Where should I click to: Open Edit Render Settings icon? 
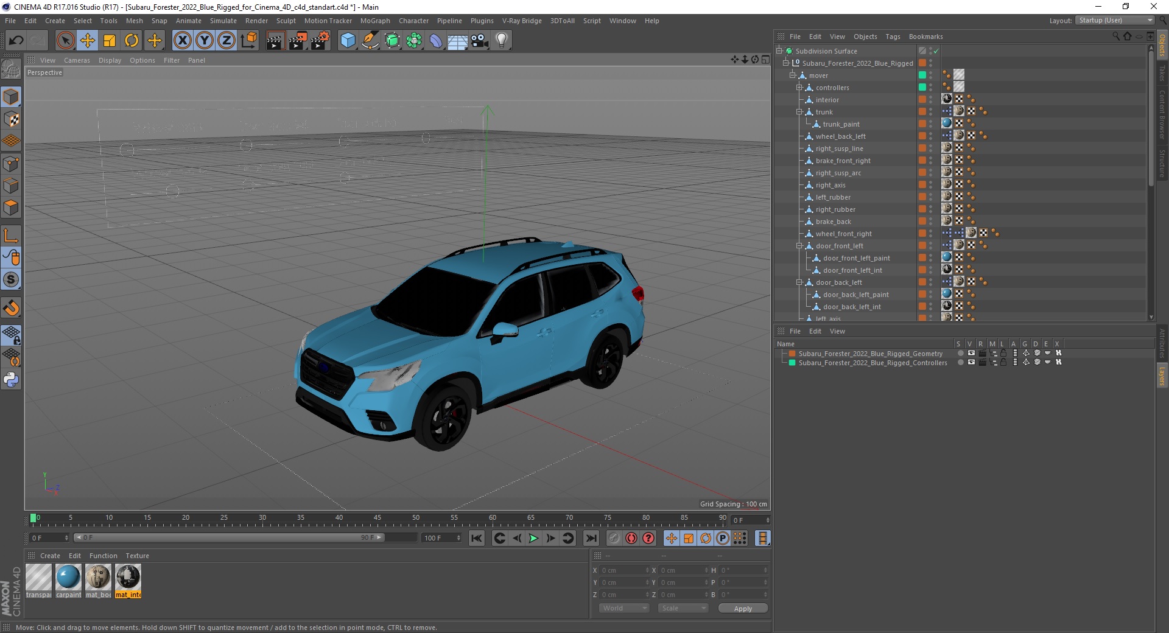click(x=320, y=41)
